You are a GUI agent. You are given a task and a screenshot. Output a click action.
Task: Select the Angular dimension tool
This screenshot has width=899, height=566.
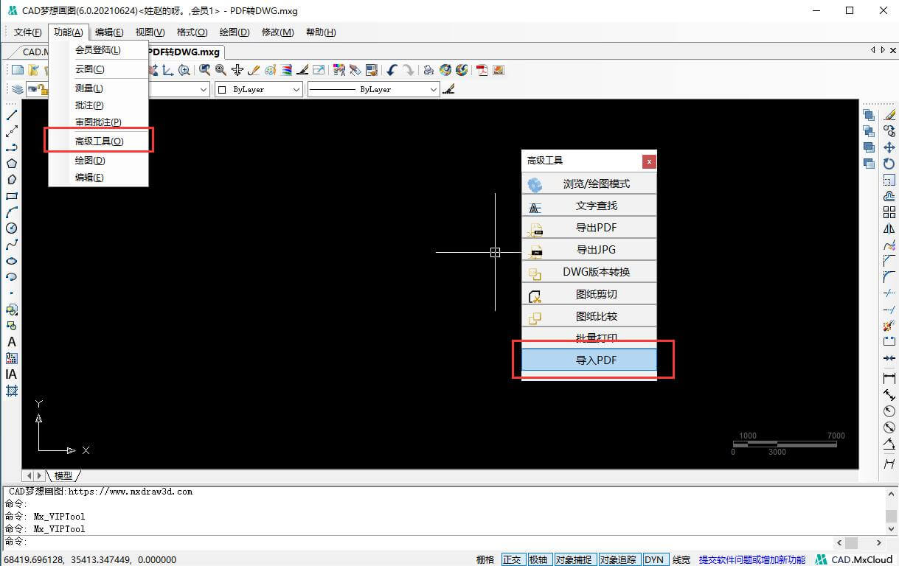click(889, 444)
